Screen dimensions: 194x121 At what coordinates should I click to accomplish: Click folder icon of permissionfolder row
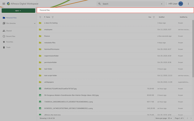point(40,62)
